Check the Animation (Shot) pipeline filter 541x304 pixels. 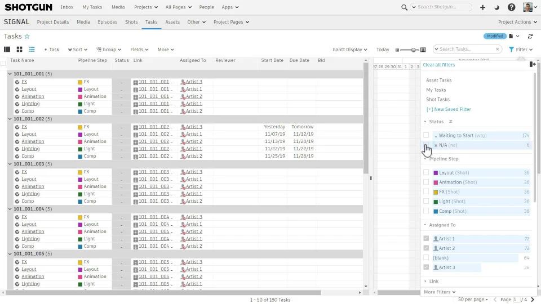426,182
